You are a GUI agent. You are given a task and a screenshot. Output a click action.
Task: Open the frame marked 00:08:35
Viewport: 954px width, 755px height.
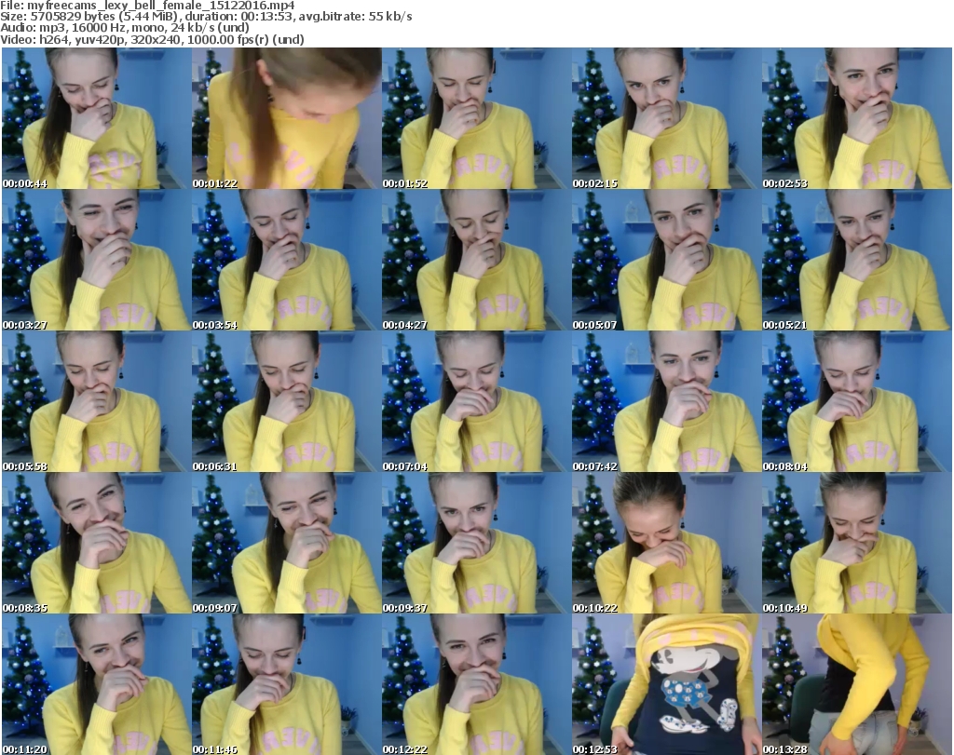(97, 544)
